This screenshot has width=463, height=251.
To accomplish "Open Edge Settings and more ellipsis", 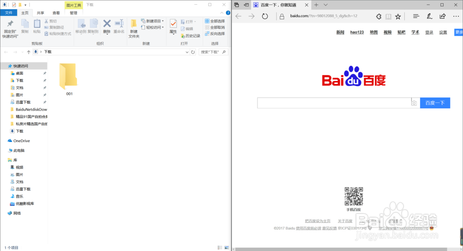I will (x=456, y=16).
